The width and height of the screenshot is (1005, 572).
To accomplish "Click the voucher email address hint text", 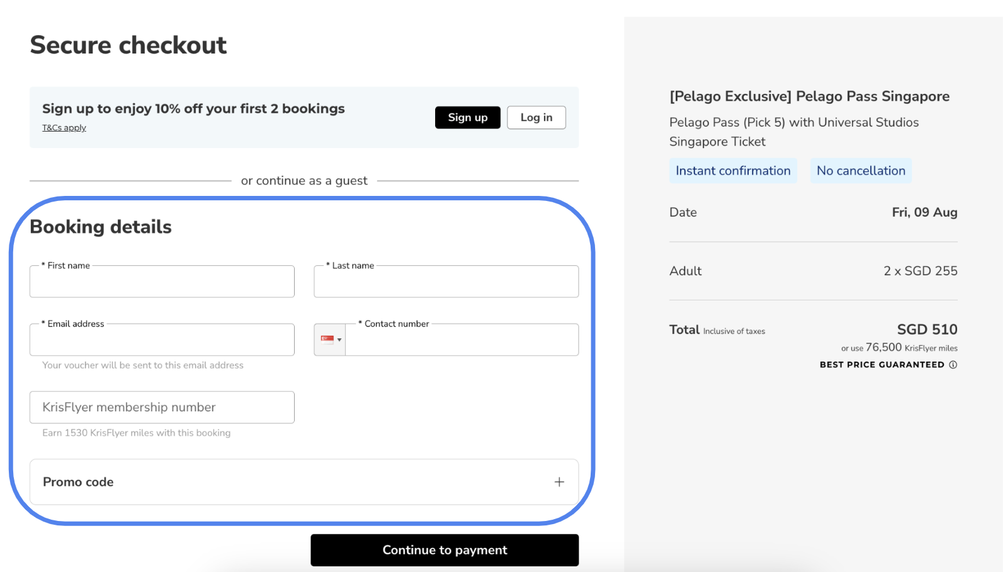I will tap(142, 365).
